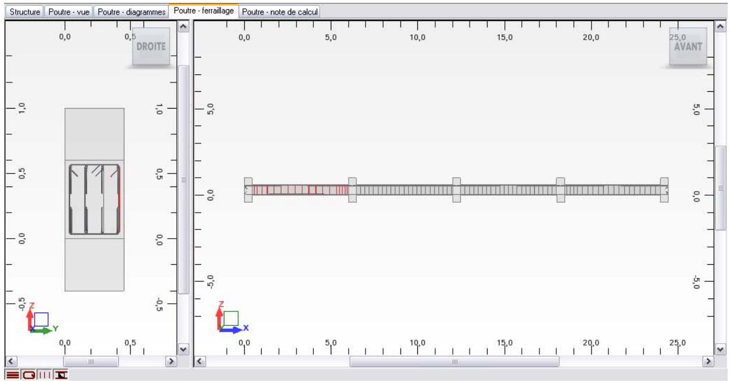Click the section view vertical scrollbar thumb

click(184, 179)
